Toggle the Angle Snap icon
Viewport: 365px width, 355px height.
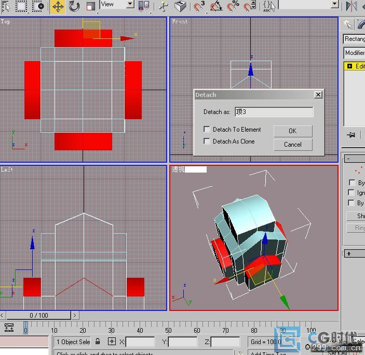[216, 6]
